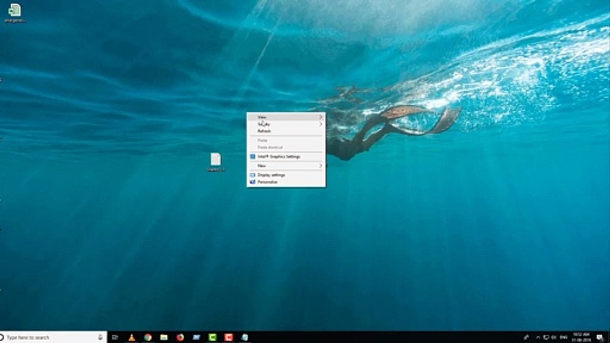Open the red Camtasia recorder icon
The width and height of the screenshot is (610, 343).
229,337
